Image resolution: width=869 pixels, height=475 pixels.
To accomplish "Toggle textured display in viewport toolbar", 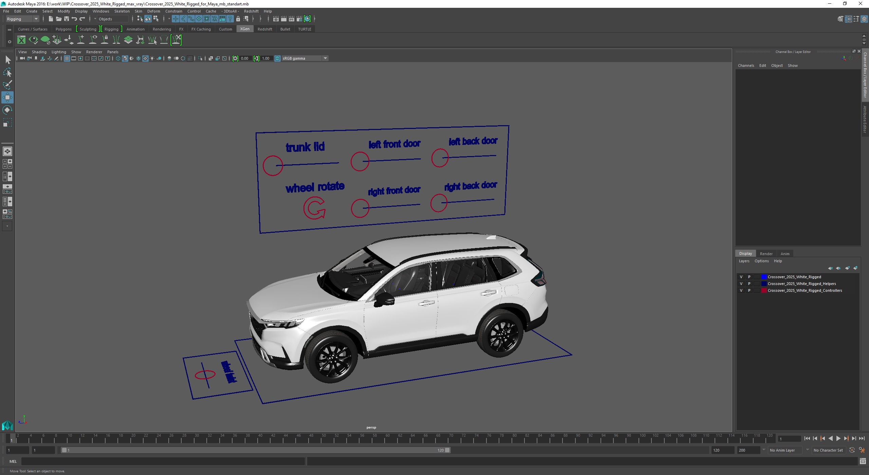I will 145,58.
